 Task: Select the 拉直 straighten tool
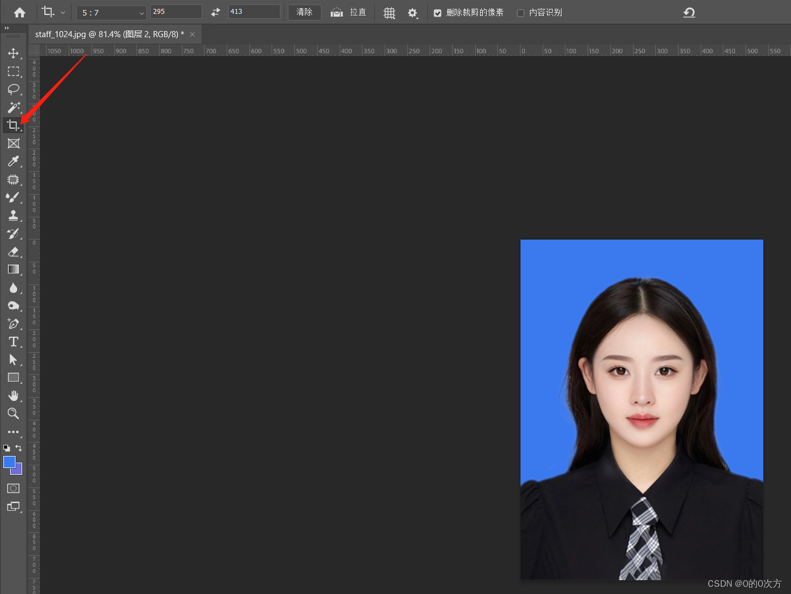pyautogui.click(x=348, y=12)
